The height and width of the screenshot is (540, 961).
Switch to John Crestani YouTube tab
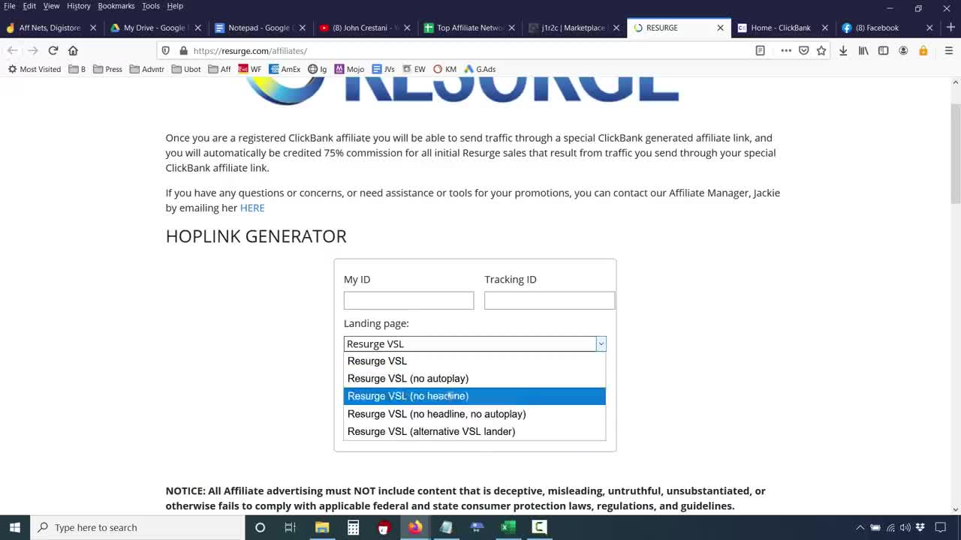click(x=363, y=28)
